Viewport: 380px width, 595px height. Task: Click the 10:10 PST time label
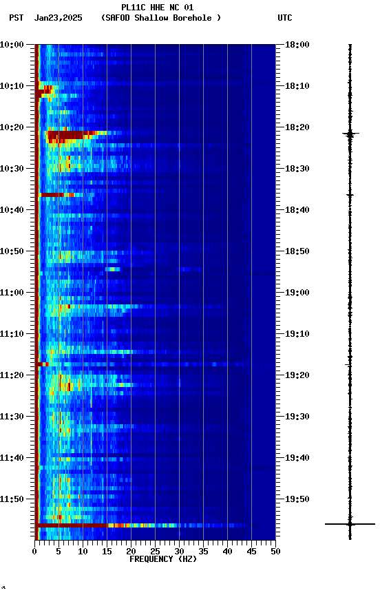pyautogui.click(x=12, y=86)
